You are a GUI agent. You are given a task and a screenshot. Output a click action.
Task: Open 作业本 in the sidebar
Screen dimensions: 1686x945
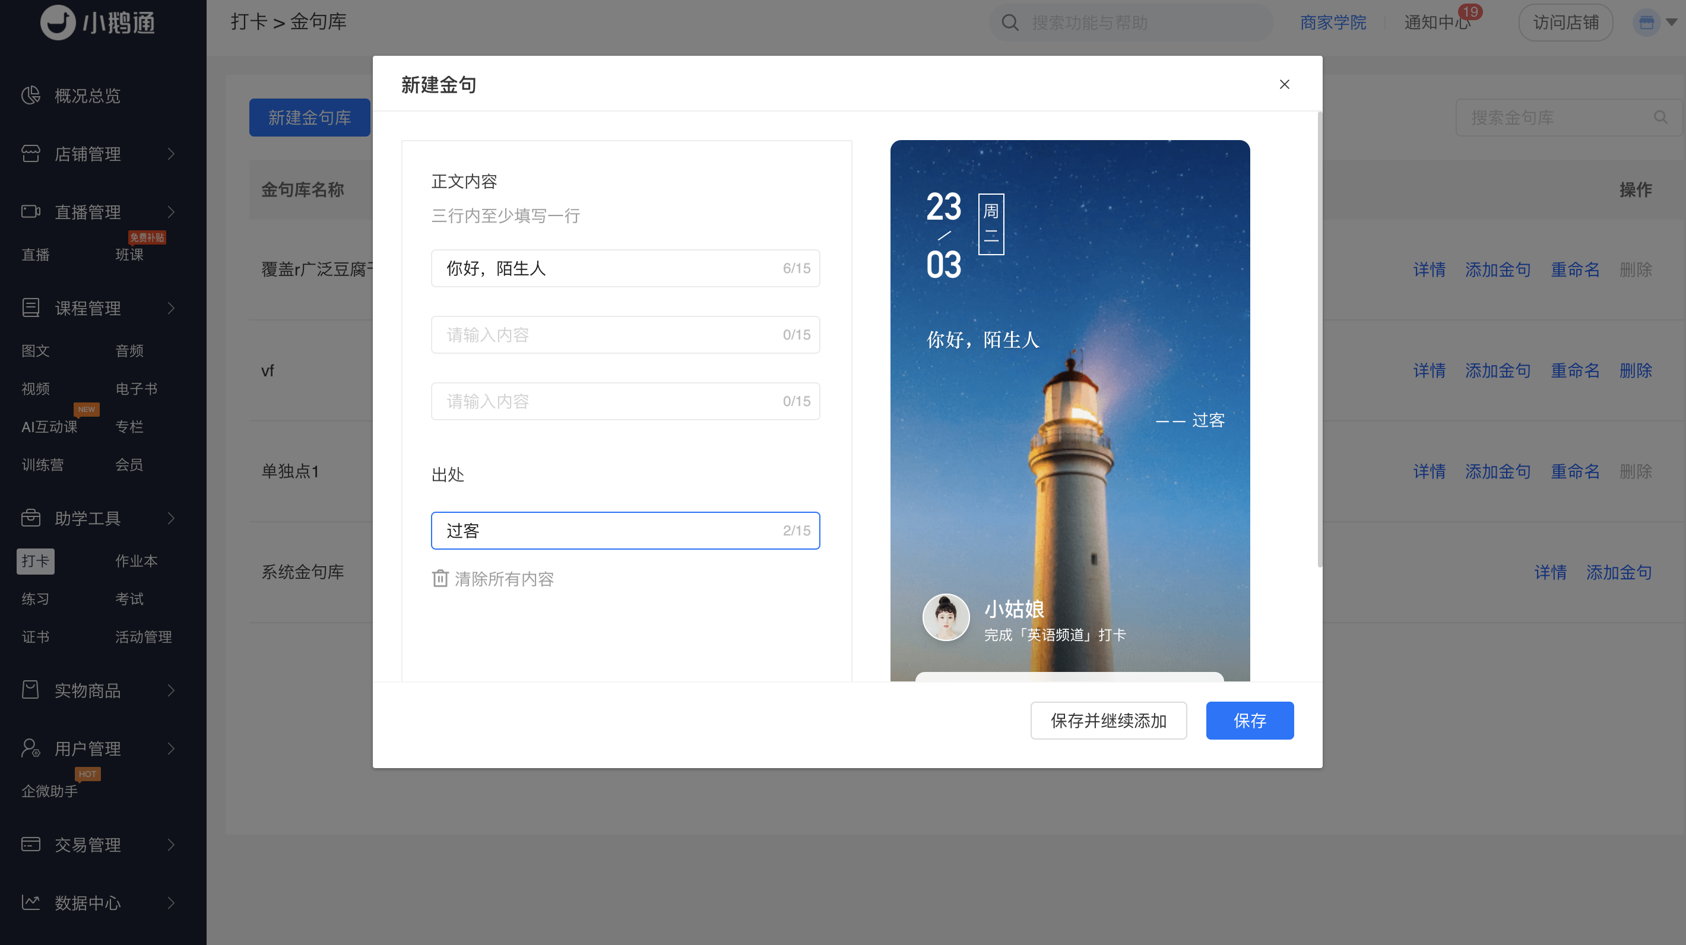(136, 561)
